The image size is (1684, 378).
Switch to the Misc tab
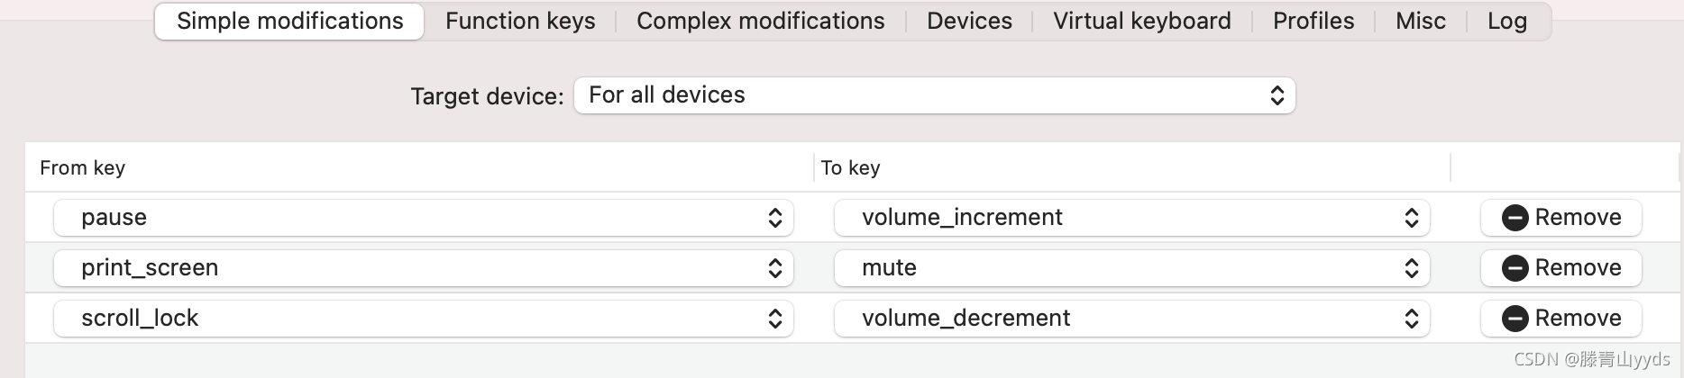pyautogui.click(x=1420, y=22)
